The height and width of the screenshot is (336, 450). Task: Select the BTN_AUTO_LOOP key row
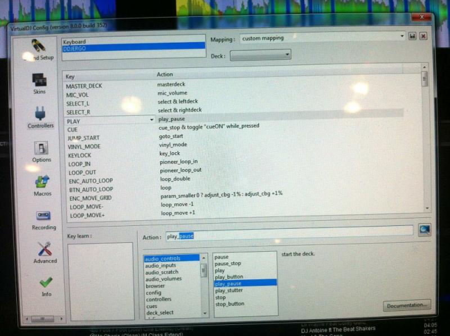click(91, 189)
